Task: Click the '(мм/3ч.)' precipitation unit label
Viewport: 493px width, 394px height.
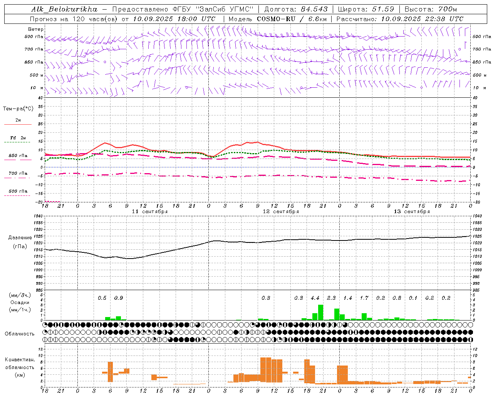Action: [x=20, y=295]
